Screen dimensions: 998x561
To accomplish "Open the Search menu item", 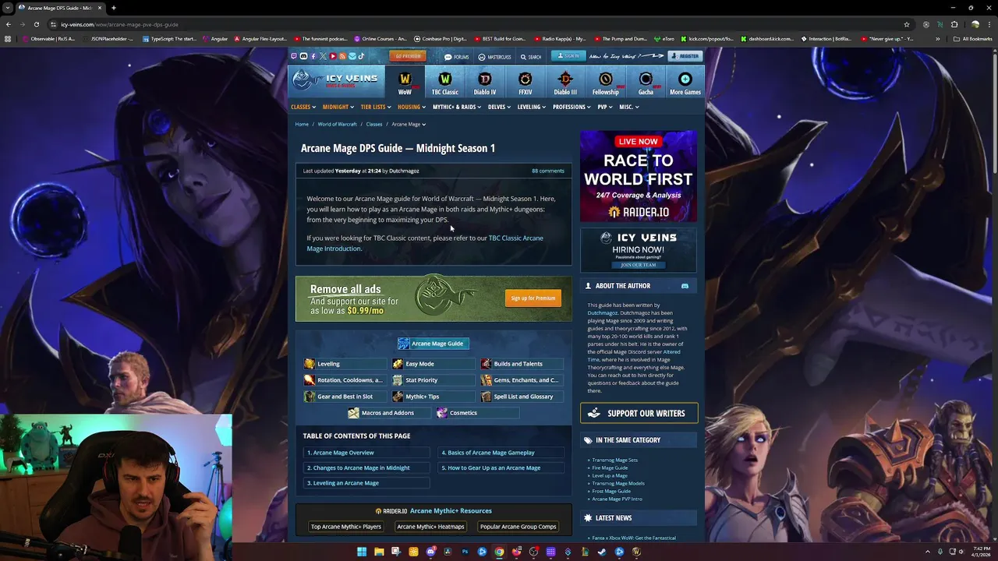I will [x=531, y=56].
